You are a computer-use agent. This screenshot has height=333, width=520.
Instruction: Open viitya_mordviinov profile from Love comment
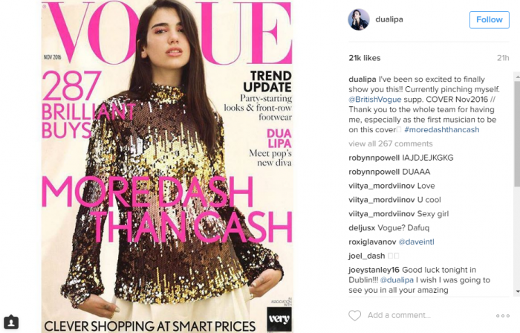click(381, 186)
